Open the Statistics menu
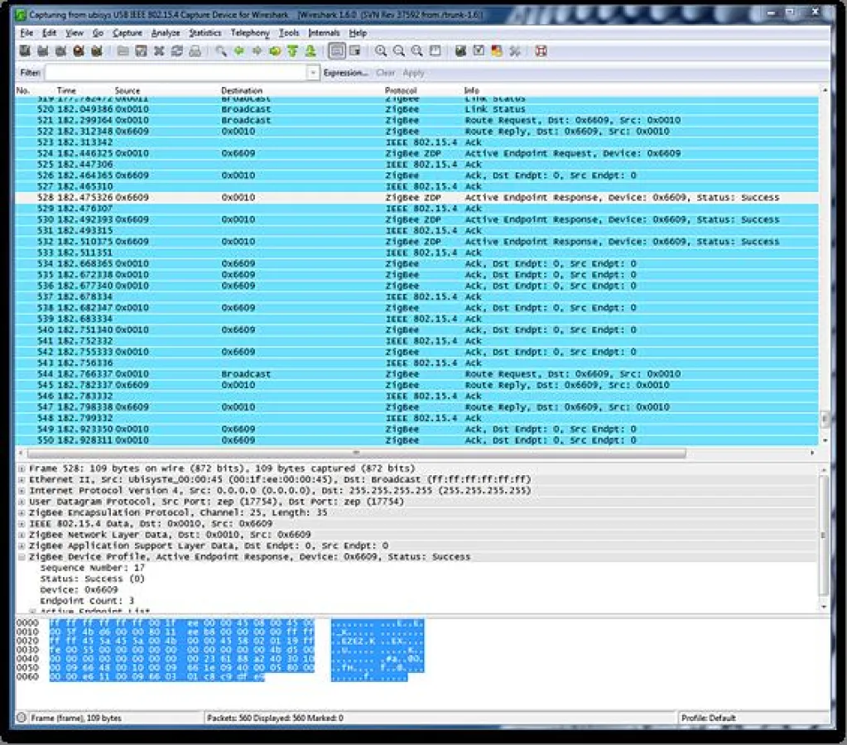Screen dimensions: 847x745 coord(204,33)
